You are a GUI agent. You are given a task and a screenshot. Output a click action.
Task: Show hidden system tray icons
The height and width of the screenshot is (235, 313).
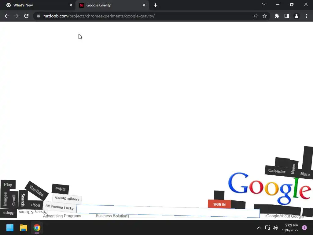pyautogui.click(x=259, y=228)
